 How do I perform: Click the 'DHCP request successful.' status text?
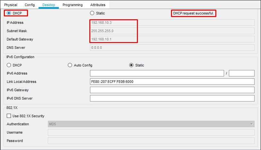point(194,13)
